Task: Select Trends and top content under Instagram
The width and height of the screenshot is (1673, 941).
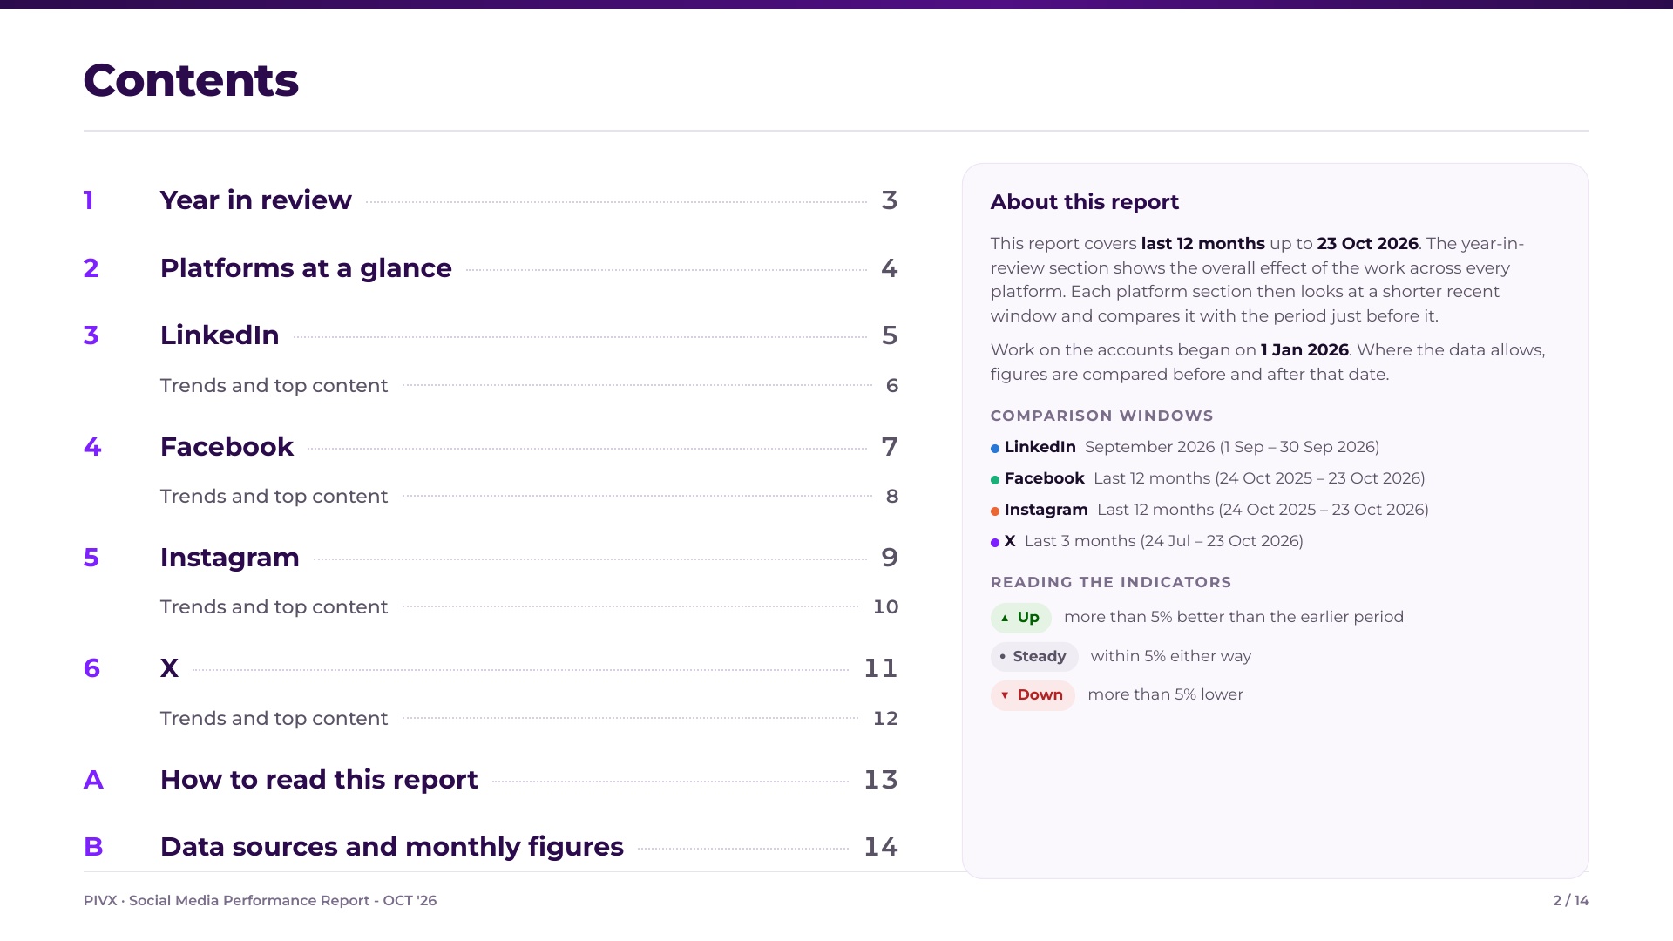Action: click(x=529, y=606)
